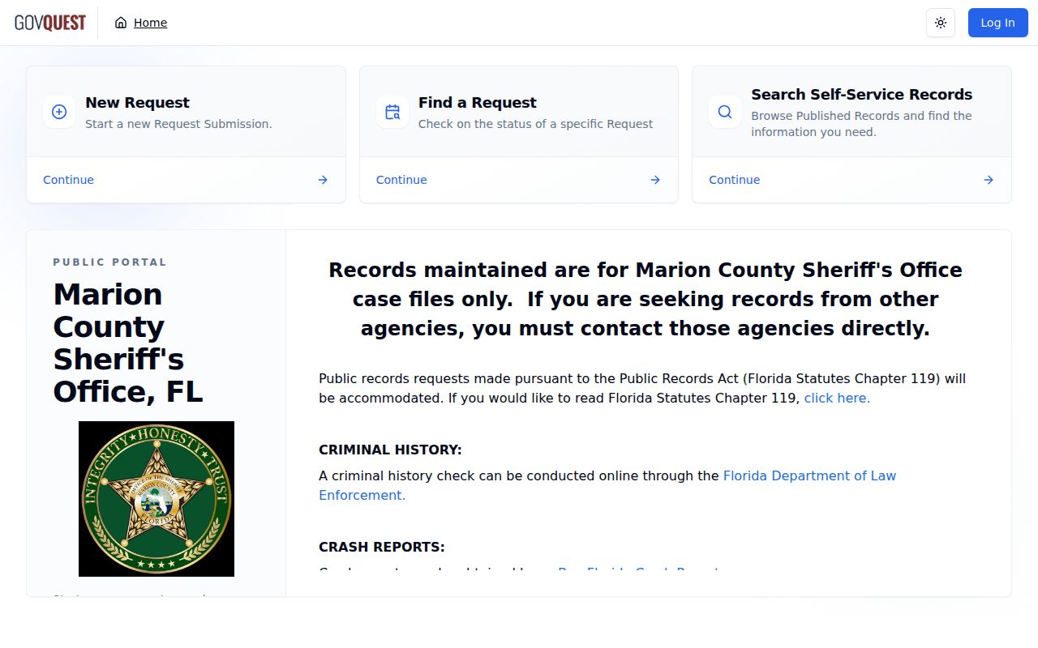This screenshot has width=1038, height=648.
Task: Click the New Request heading
Action: pyautogui.click(x=137, y=103)
